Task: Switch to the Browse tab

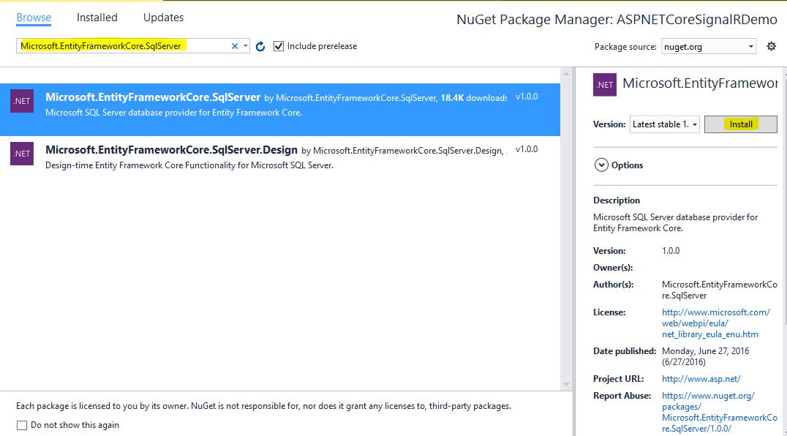Action: click(34, 18)
